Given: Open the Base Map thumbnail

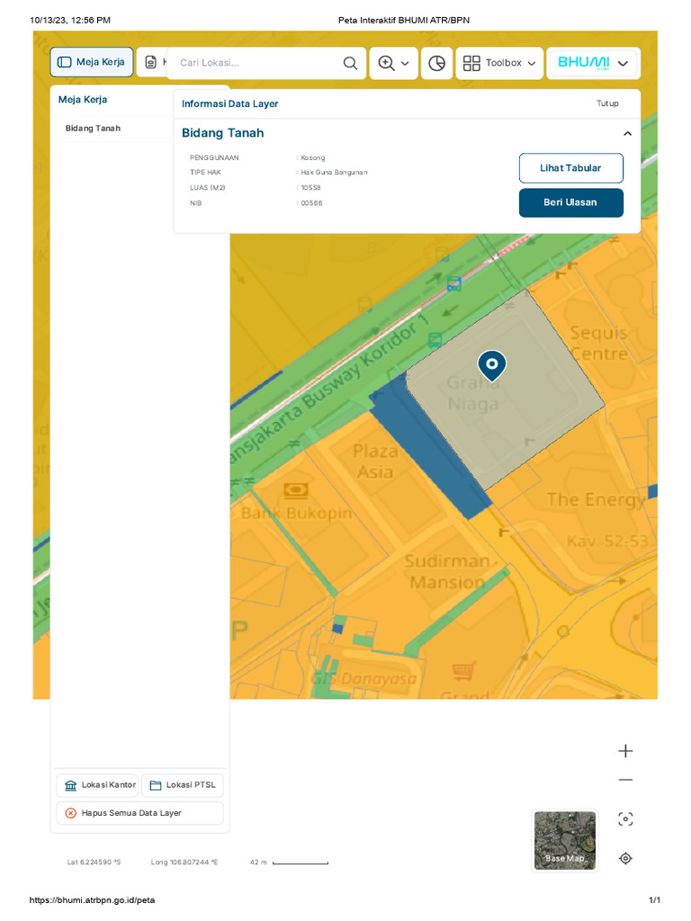Looking at the screenshot, I should coord(565,840).
